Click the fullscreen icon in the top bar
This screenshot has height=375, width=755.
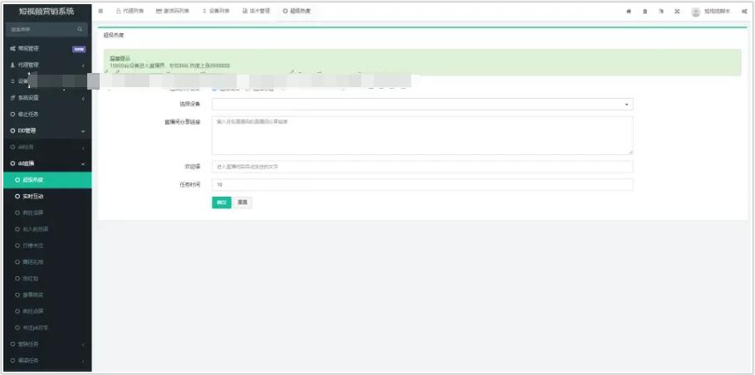click(x=677, y=11)
